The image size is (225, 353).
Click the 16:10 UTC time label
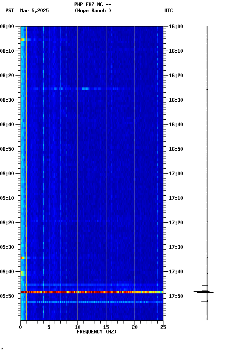[x=176, y=51]
